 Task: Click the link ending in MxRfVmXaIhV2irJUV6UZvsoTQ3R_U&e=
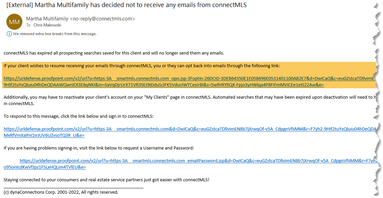(x=44, y=135)
